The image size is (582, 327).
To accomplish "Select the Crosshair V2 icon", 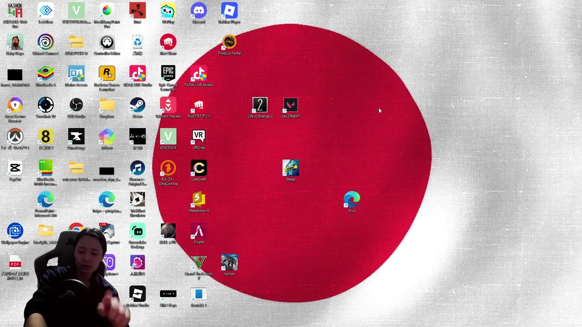I will point(45,105).
